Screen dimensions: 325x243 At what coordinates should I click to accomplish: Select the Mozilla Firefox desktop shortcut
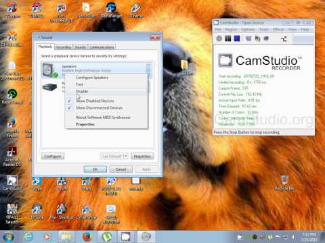point(12,128)
